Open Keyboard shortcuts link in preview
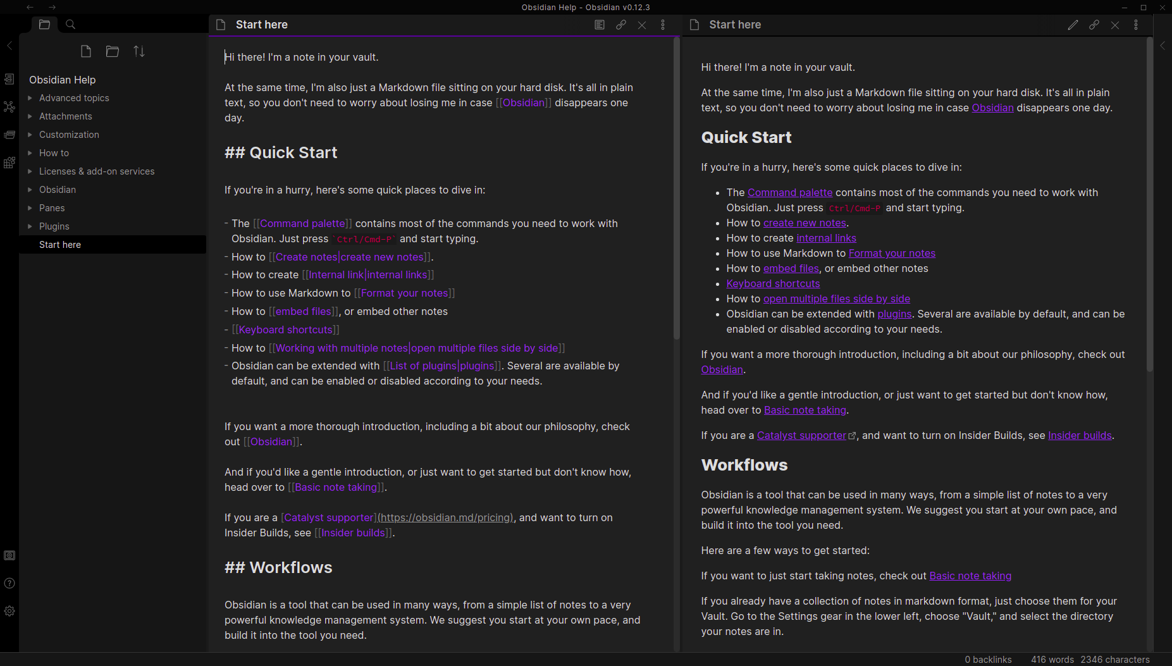Screen dimensions: 1172x666 tap(773, 283)
